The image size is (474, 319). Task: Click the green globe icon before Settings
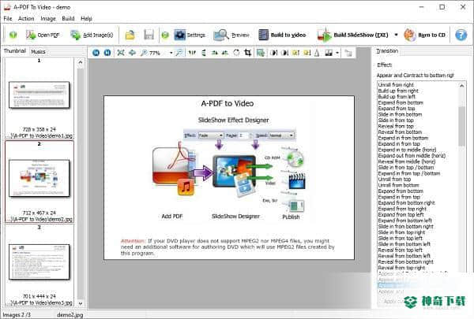[165, 35]
